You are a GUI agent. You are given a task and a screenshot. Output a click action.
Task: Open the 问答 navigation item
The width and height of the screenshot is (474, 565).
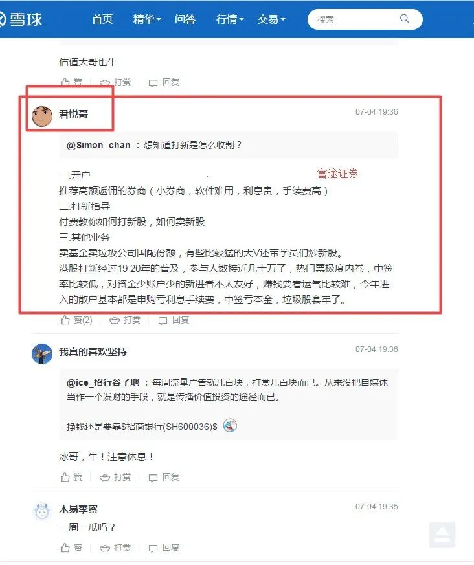coord(185,19)
